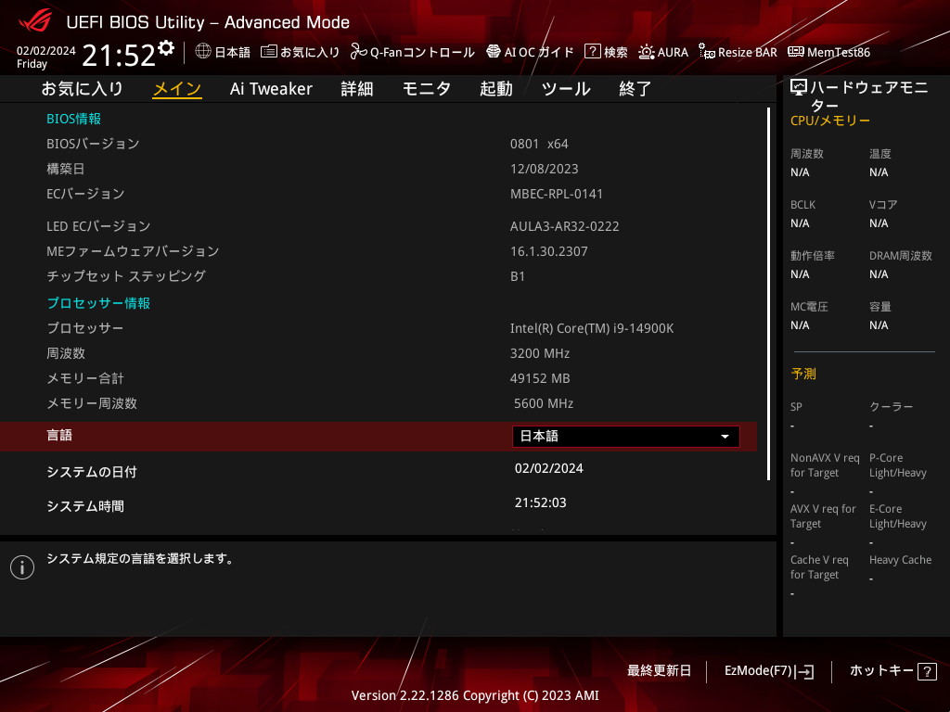The image size is (950, 712).
Task: Click システム時間 label
Action: [85, 506]
